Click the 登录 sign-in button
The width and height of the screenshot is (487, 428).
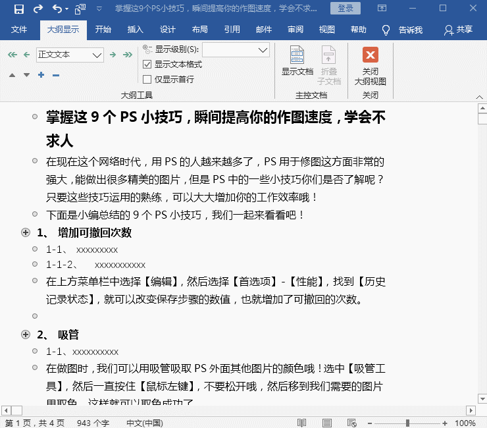(346, 9)
